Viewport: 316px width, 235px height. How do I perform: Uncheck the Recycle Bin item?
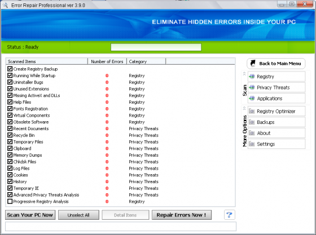point(10,135)
